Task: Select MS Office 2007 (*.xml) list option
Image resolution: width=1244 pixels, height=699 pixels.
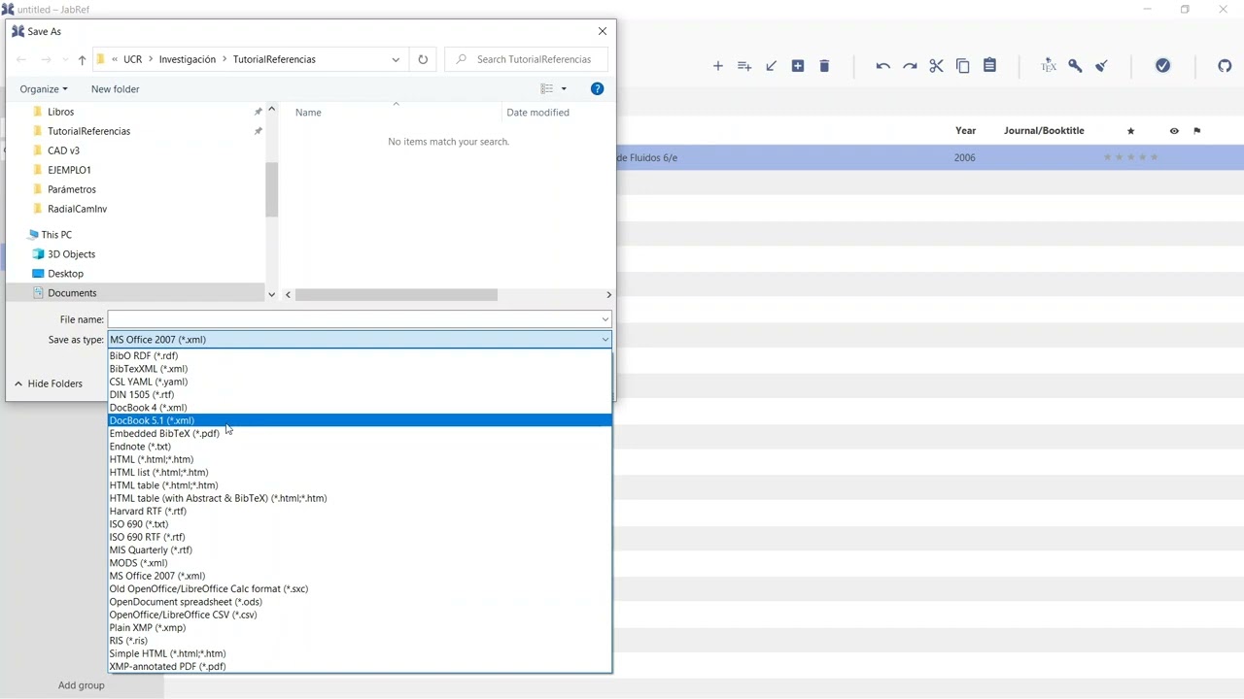Action: pos(360,576)
